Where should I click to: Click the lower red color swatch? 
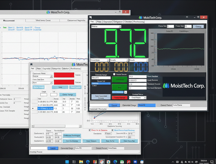click(x=64, y=82)
